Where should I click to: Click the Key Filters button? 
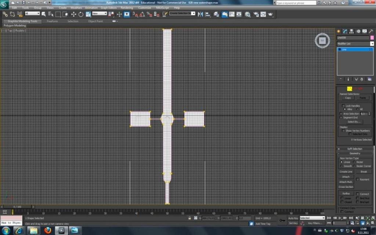[x=315, y=223]
